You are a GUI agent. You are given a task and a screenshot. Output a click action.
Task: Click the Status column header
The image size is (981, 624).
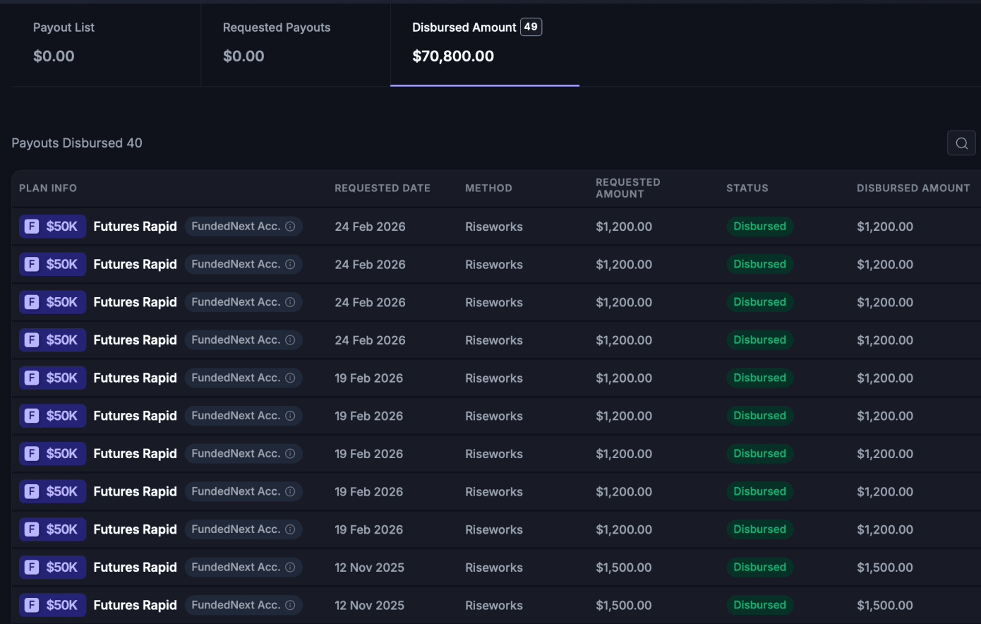(747, 188)
